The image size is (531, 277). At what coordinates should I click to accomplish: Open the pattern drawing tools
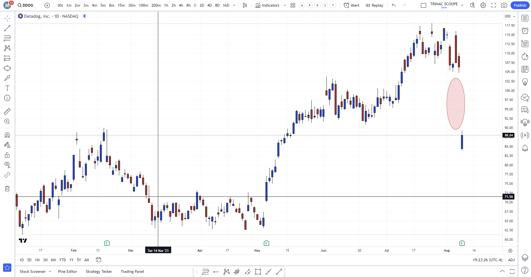7,48
